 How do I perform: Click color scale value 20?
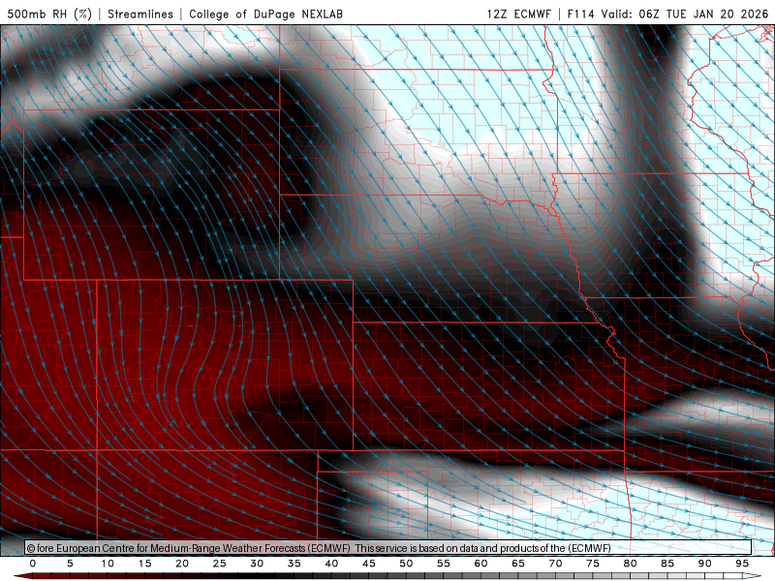[x=182, y=564]
